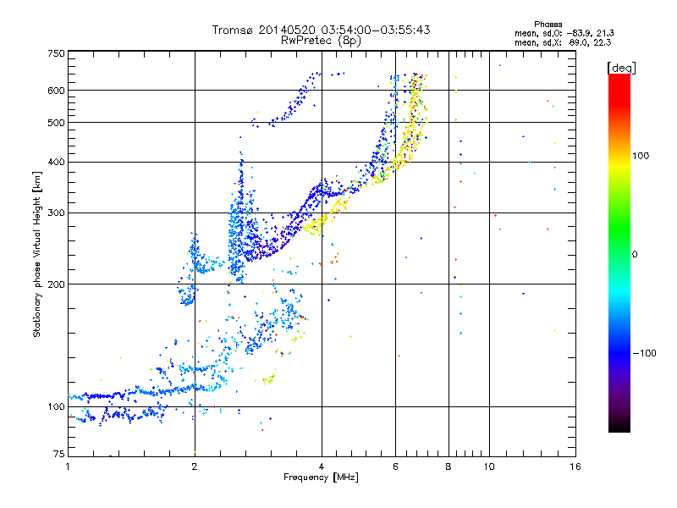Click the phase colorbar gradient

point(619,253)
